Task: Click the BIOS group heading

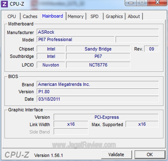Action: click(x=13, y=76)
